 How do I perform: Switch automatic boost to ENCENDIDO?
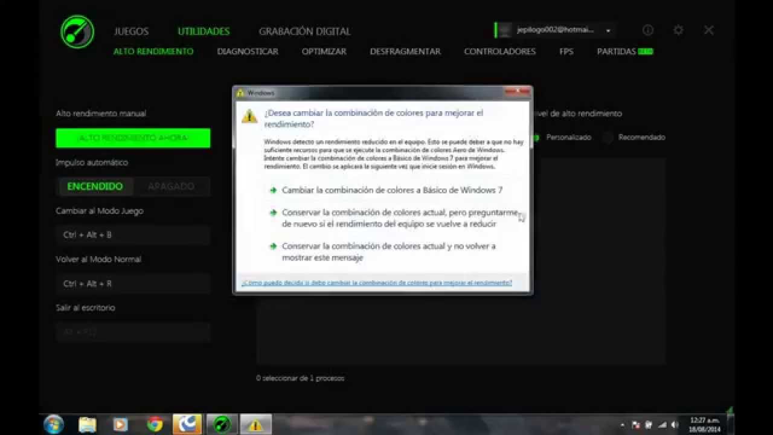pyautogui.click(x=95, y=186)
